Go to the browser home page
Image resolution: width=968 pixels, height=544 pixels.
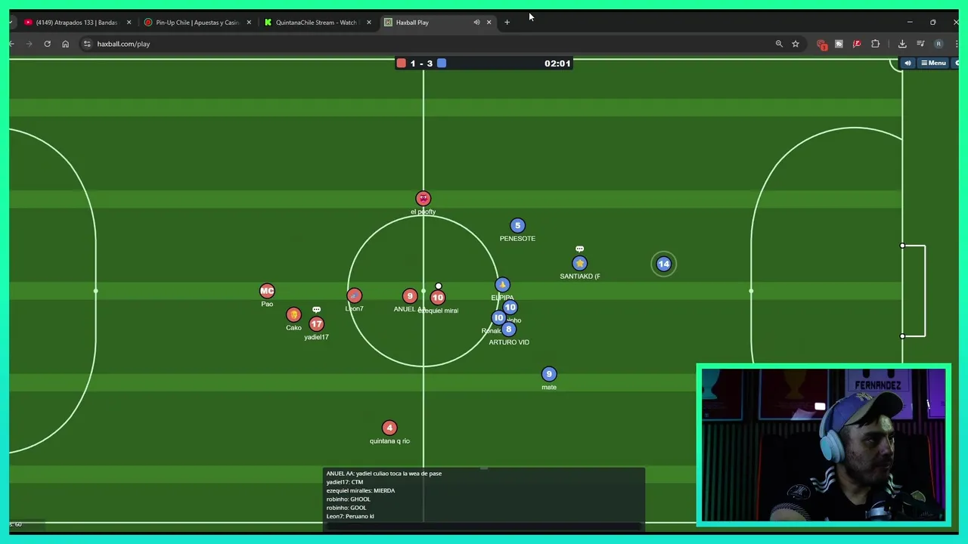click(65, 44)
